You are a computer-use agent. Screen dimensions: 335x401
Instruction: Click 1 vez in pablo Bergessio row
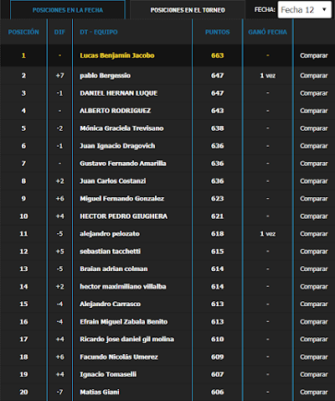(x=267, y=76)
